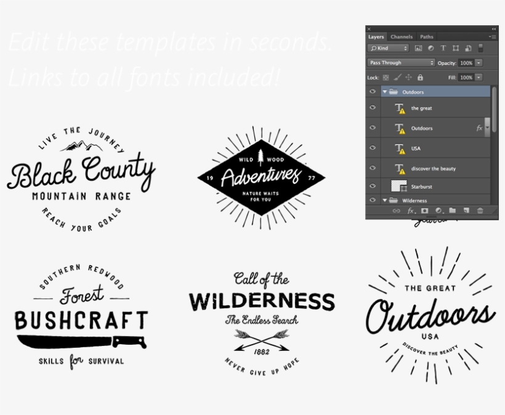Toggle layer filtering on/off switch
The image size is (505, 415).
(480, 48)
